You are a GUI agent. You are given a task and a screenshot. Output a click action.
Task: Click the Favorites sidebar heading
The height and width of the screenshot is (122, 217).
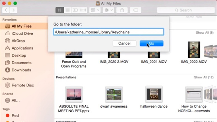[x=10, y=20]
